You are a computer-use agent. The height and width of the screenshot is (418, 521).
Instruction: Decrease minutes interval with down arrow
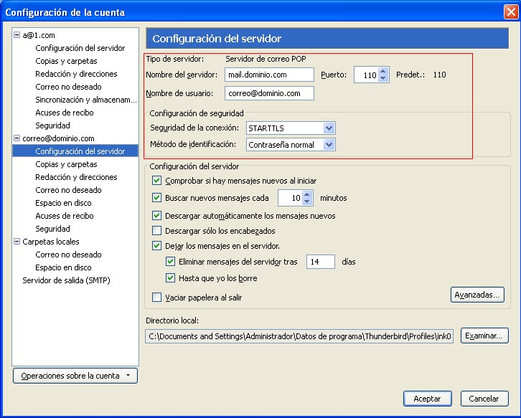307,201
